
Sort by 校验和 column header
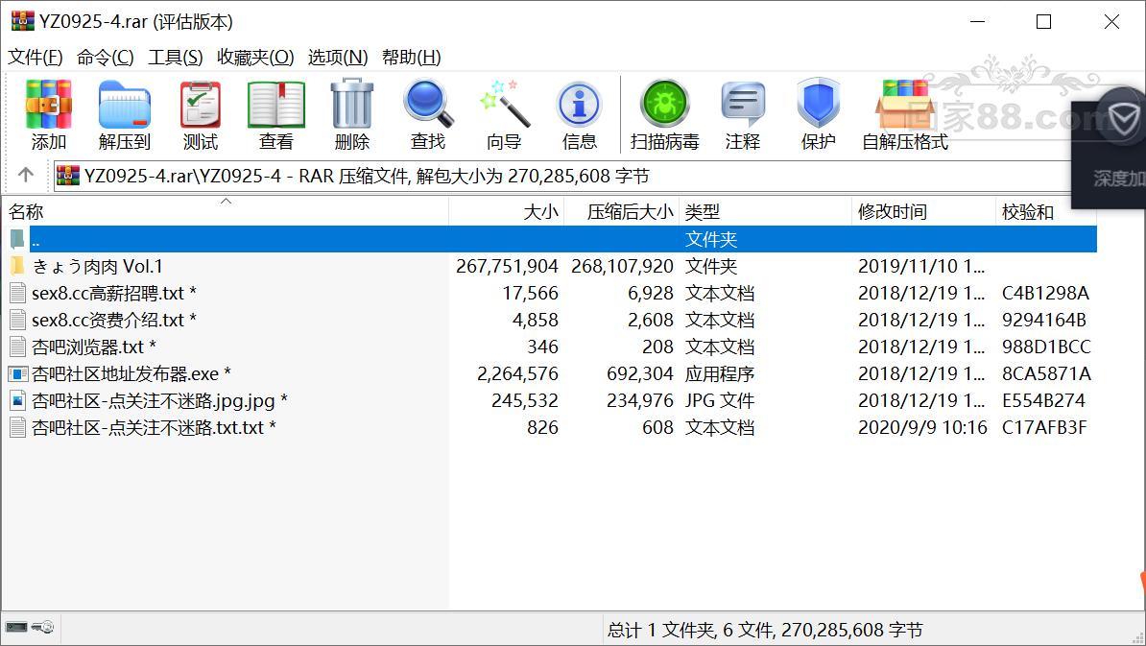click(1046, 212)
